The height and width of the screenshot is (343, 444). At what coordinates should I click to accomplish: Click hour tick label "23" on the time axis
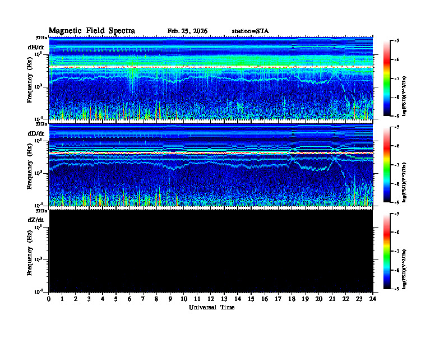coord(359,299)
